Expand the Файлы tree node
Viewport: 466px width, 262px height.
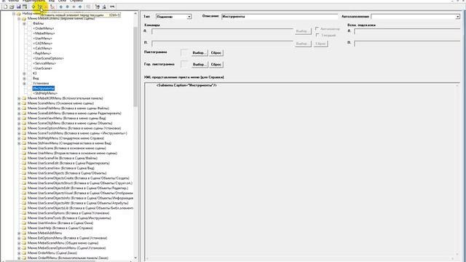click(x=24, y=23)
